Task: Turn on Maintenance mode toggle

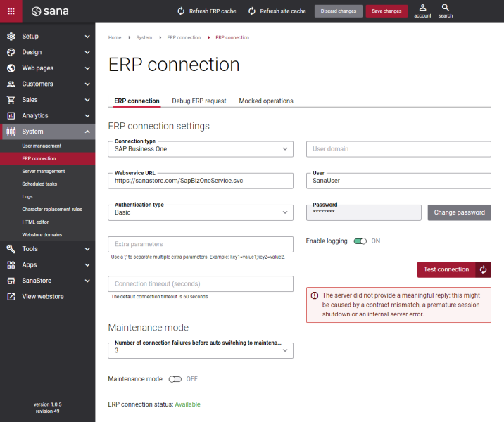Action: 175,379
